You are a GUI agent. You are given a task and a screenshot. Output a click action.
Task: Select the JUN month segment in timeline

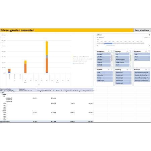click(x=118, y=43)
